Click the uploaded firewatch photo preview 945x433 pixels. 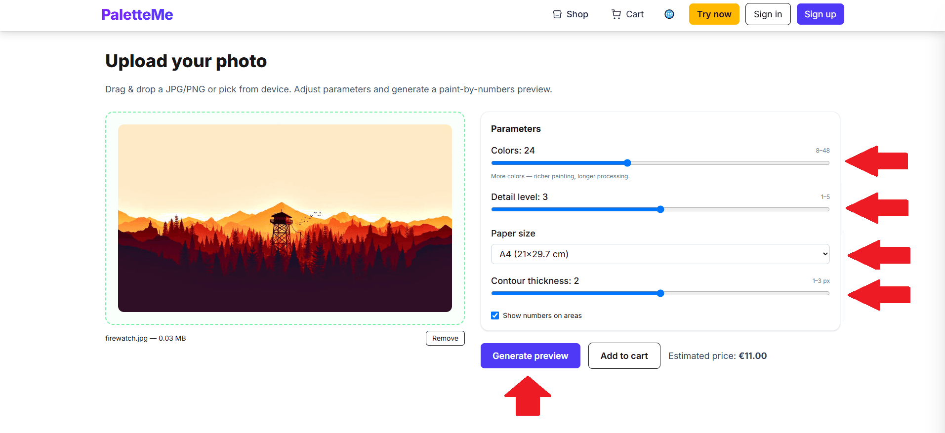[285, 218]
